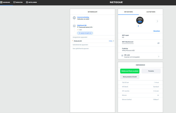176x113 pixels.
Task: Go to next WiFi network arrow
Action: coord(157,21)
